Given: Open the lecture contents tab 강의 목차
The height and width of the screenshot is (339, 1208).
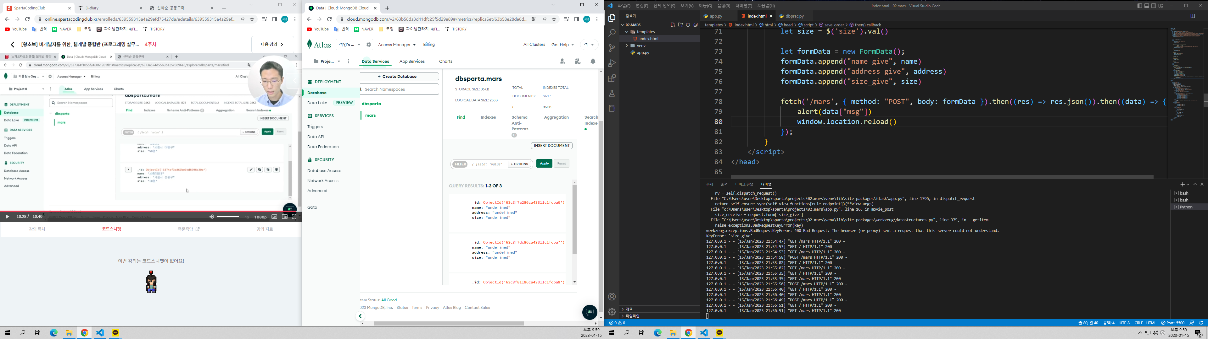Looking at the screenshot, I should click(37, 229).
